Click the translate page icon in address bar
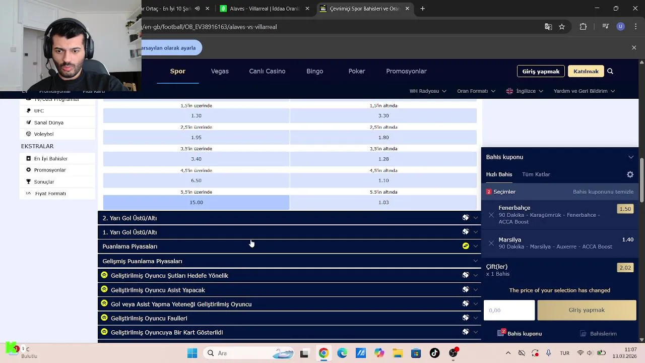The image size is (645, 363). (548, 27)
